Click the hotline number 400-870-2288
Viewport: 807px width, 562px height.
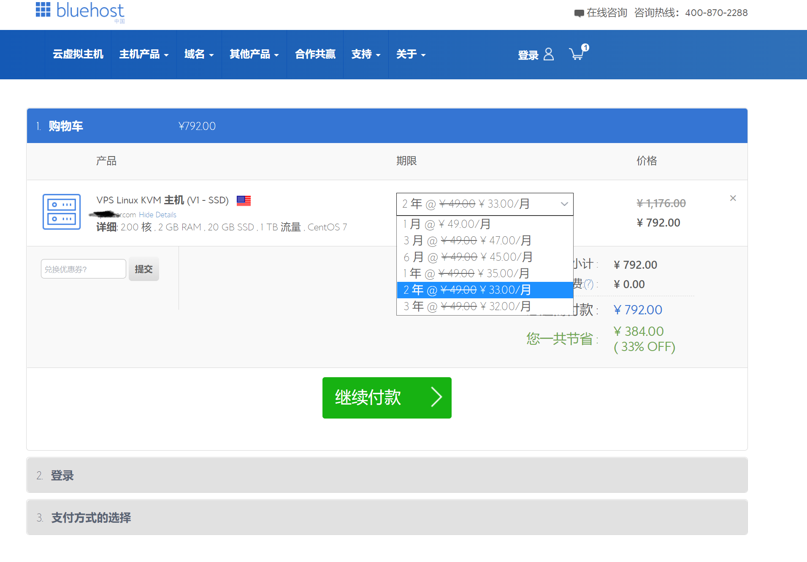coord(716,13)
